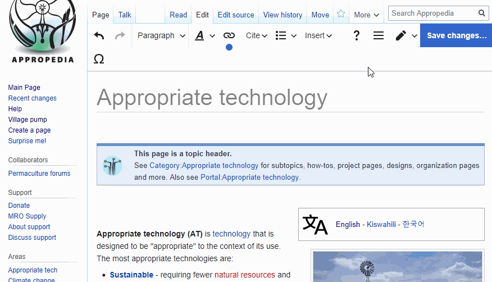Click the link chain icon

pos(229,36)
